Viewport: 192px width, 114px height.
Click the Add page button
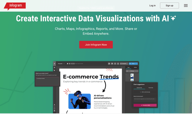[x=132, y=71]
